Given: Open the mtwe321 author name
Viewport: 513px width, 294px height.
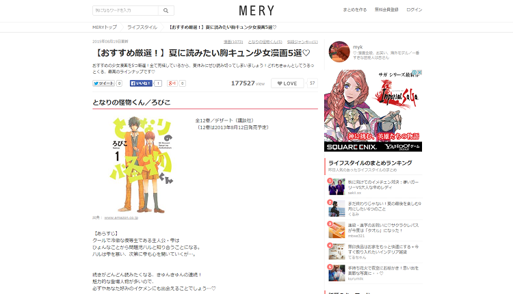Looking at the screenshot, I should [x=356, y=236].
